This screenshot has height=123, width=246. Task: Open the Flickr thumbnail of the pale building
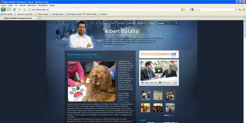coord(158,95)
